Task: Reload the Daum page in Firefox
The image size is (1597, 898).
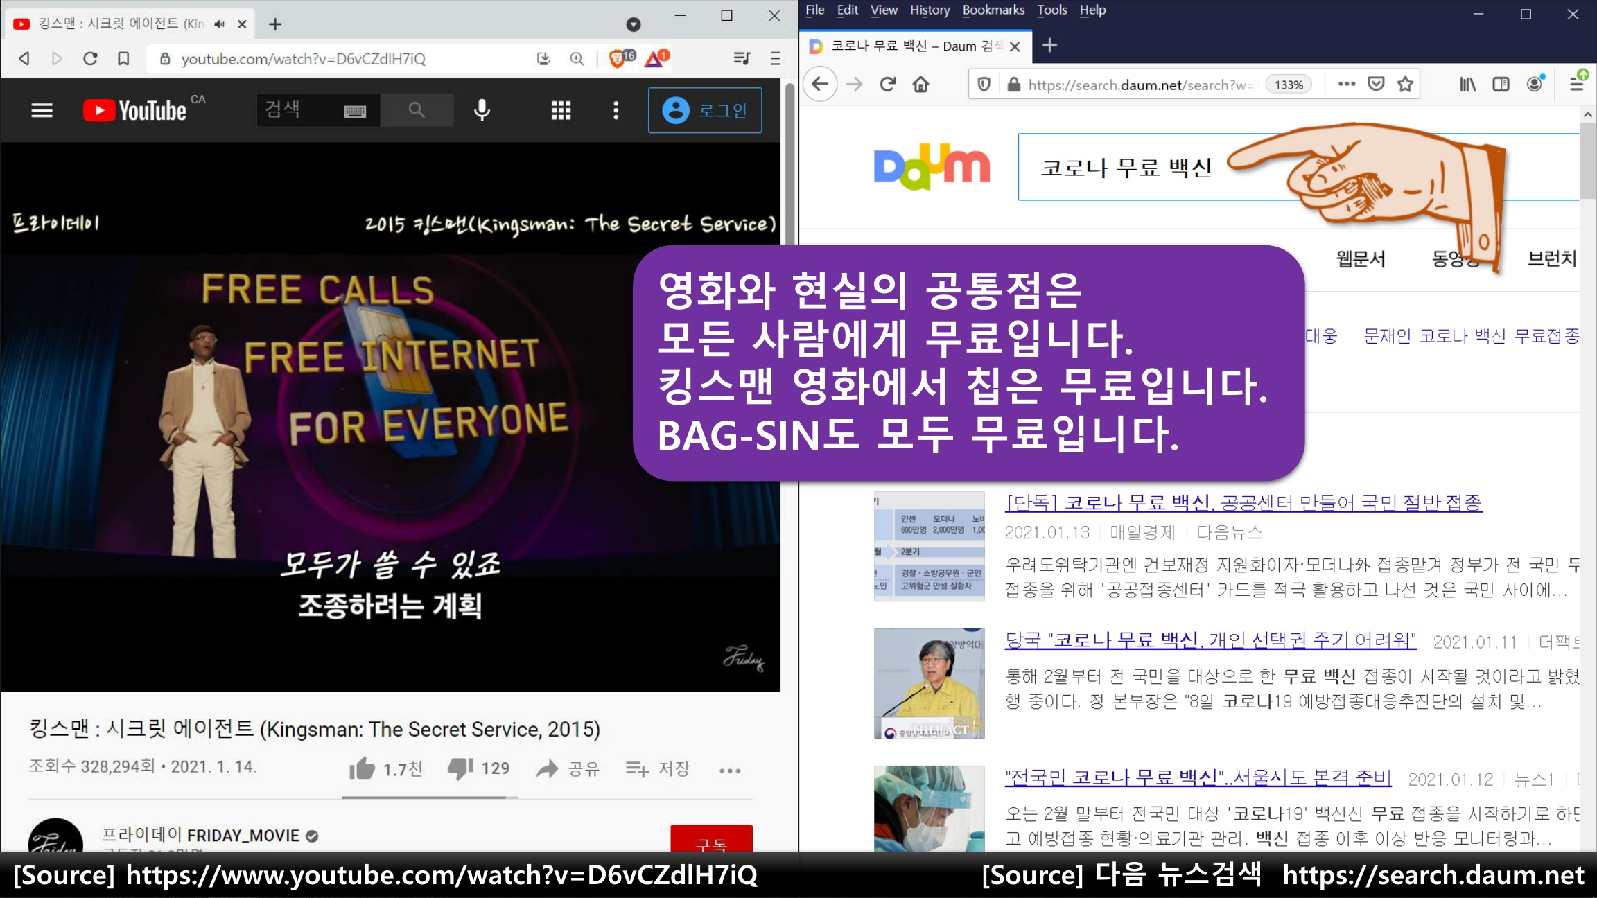Action: tap(887, 85)
